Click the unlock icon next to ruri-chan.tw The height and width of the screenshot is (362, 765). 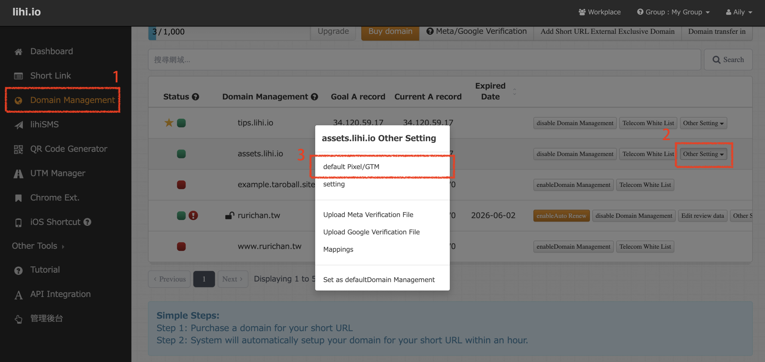click(229, 215)
